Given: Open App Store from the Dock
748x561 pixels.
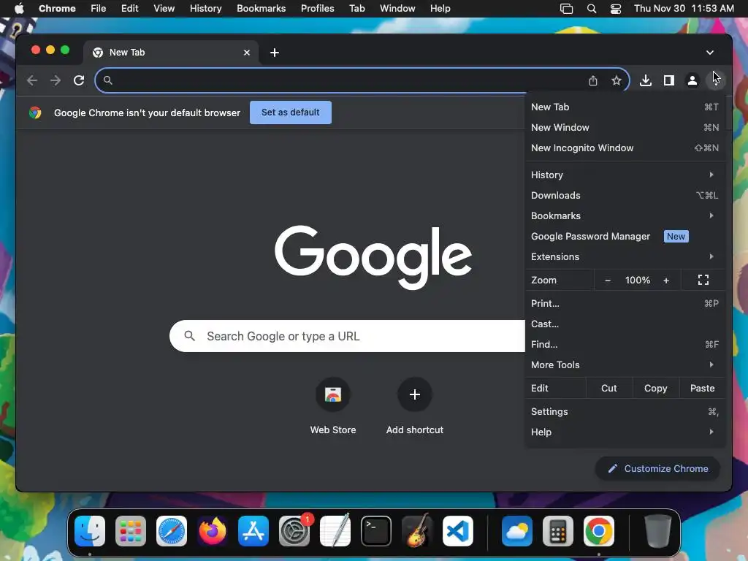Looking at the screenshot, I should pyautogui.click(x=253, y=531).
